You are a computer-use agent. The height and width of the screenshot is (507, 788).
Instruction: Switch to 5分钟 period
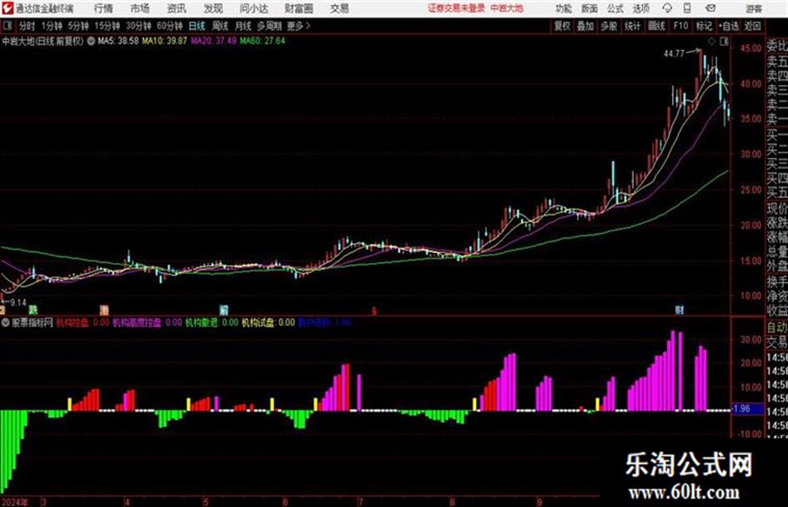click(x=78, y=26)
